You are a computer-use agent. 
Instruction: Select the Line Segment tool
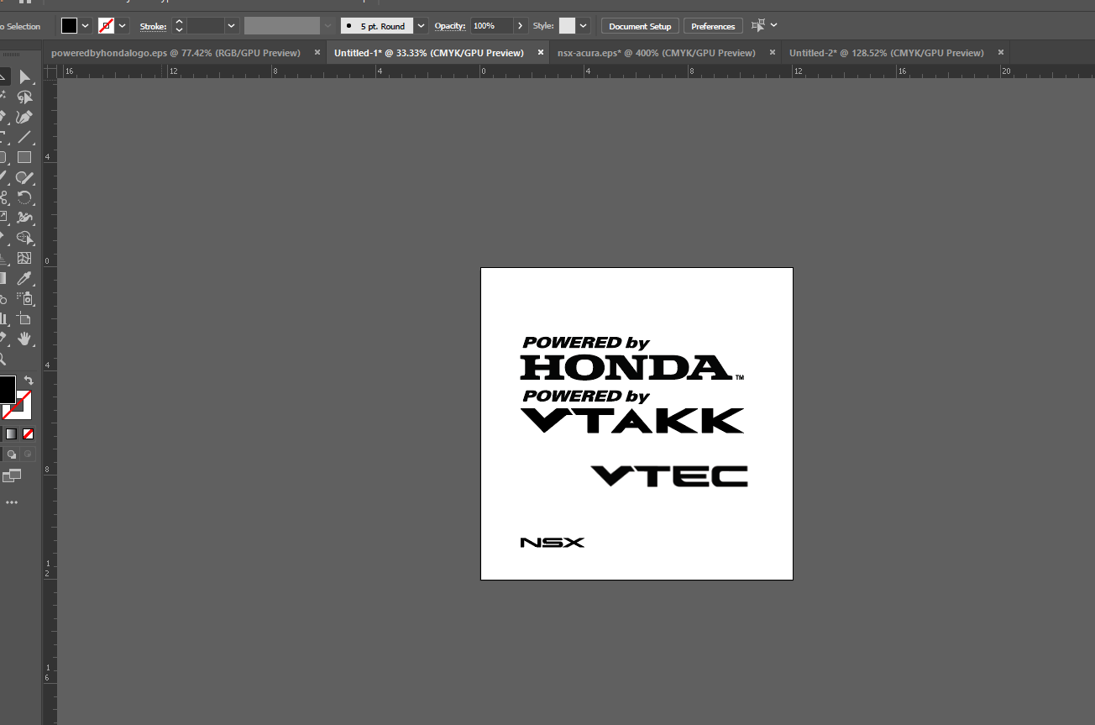pos(24,137)
